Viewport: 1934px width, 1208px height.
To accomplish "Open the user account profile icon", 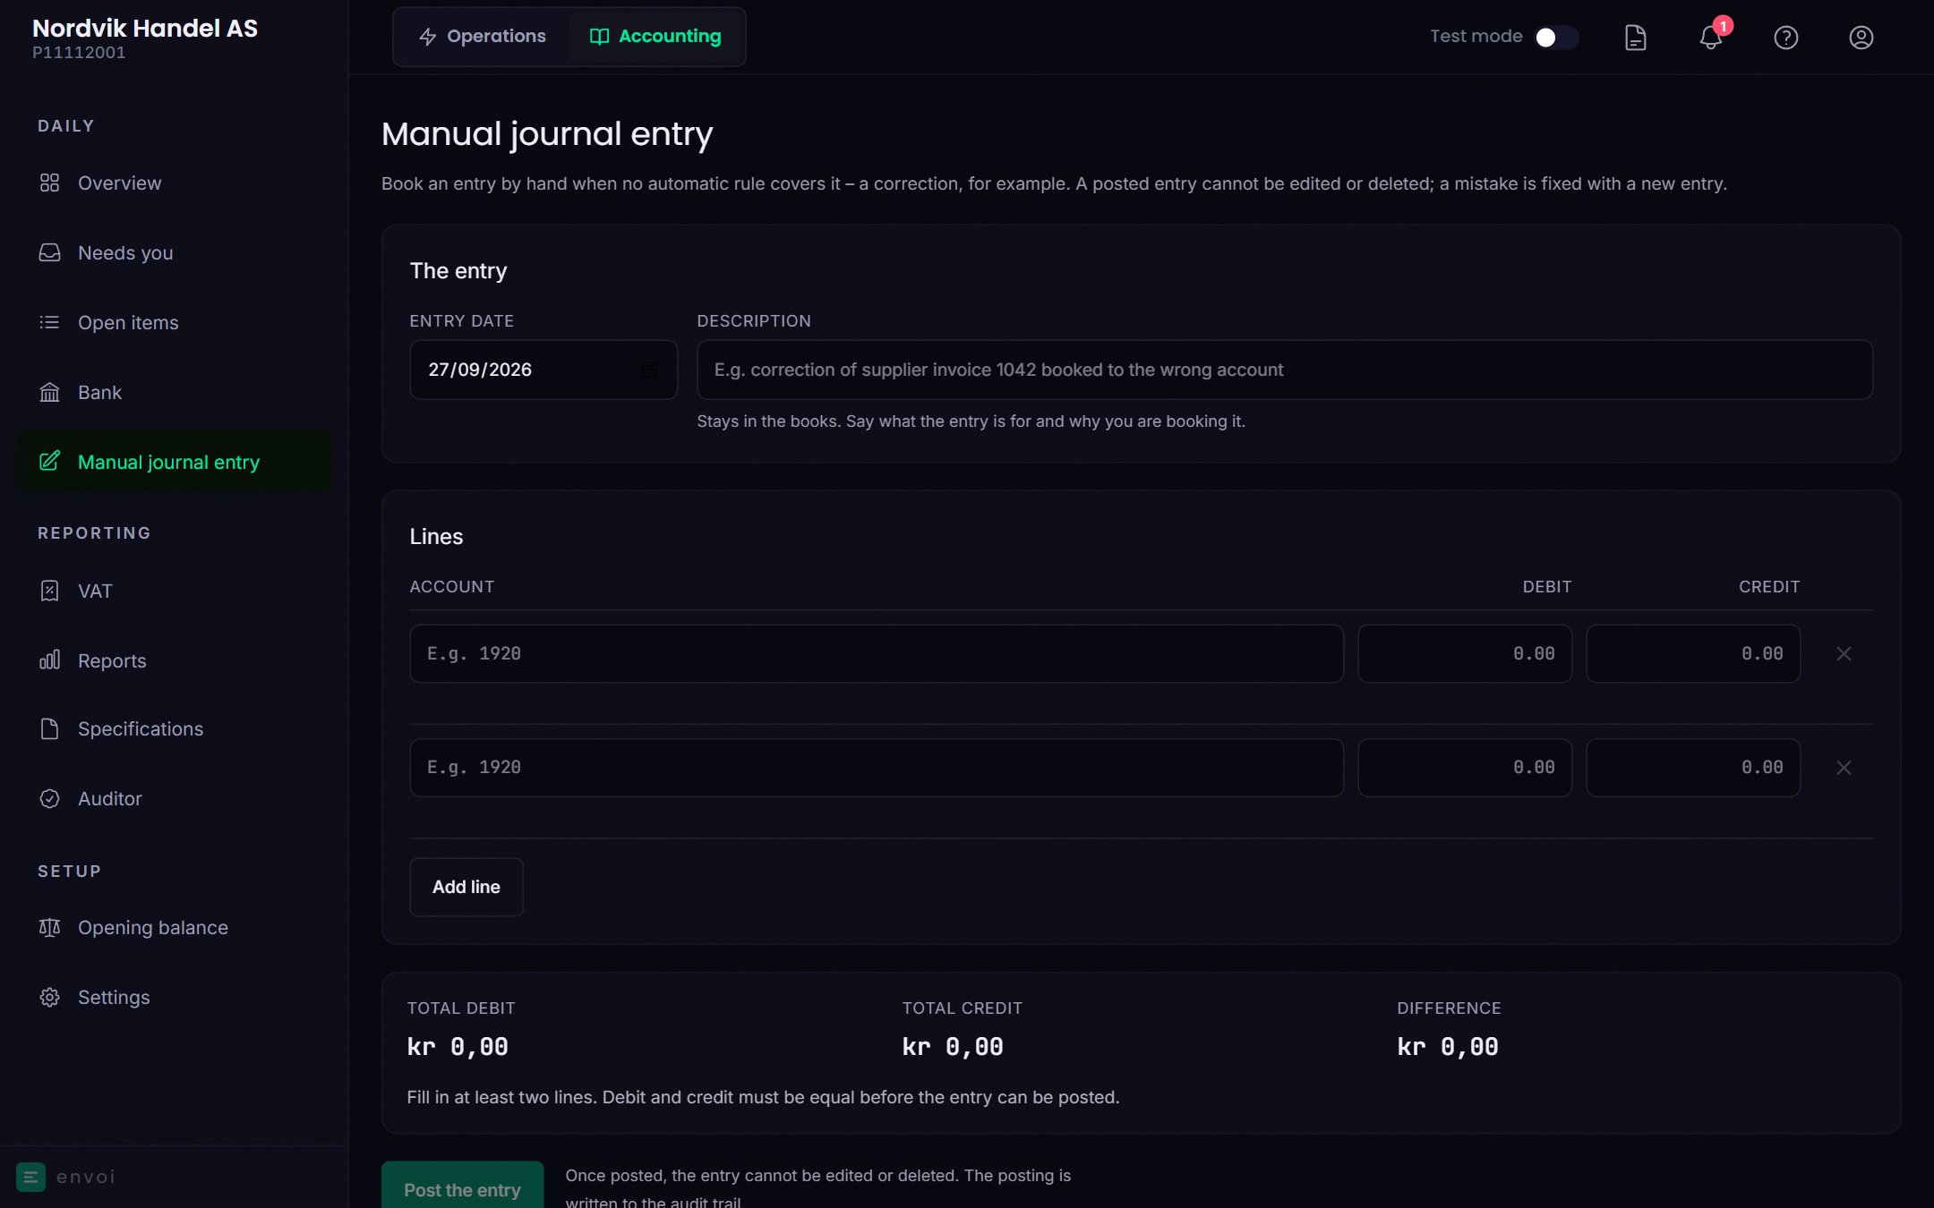I will 1861,38.
